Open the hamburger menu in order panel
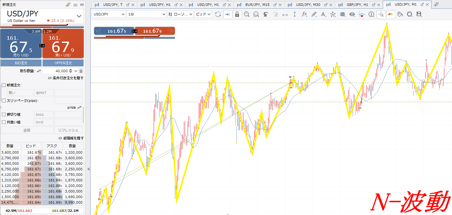 (x=75, y=5)
